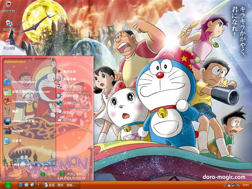252x189 pixels.
Task: Open 记事本 (Notepad) in the Start menu
Action: (13, 141)
